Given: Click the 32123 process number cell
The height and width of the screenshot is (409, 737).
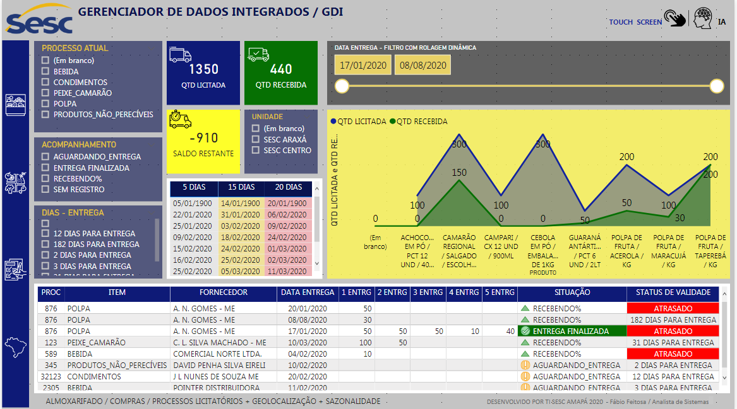Looking at the screenshot, I should [x=51, y=377].
